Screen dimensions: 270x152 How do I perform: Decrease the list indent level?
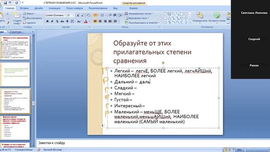pyautogui.click(x=110, y=15)
